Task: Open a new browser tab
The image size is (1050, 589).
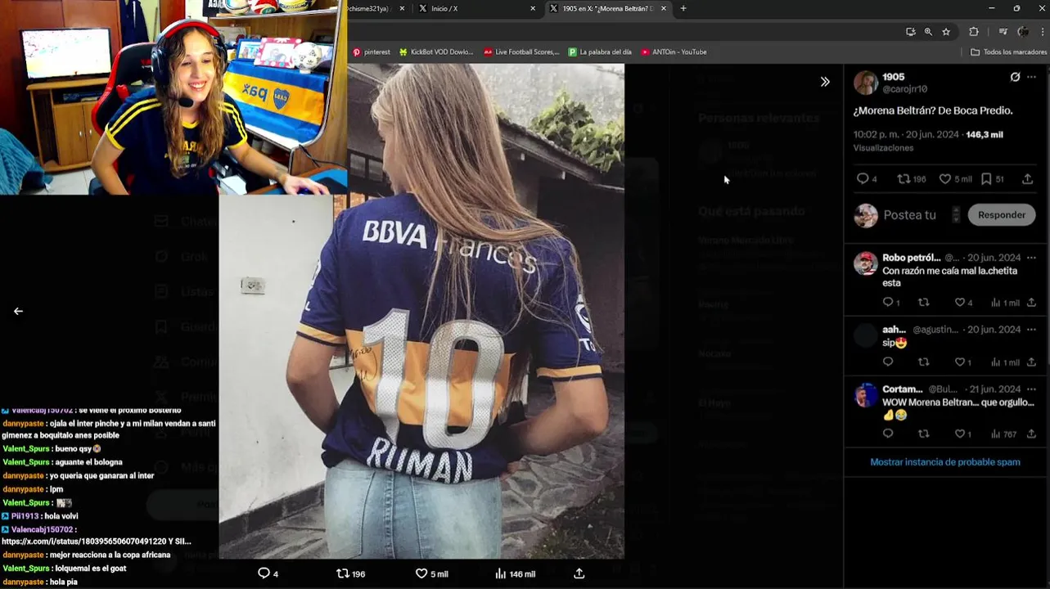Action: click(x=683, y=8)
